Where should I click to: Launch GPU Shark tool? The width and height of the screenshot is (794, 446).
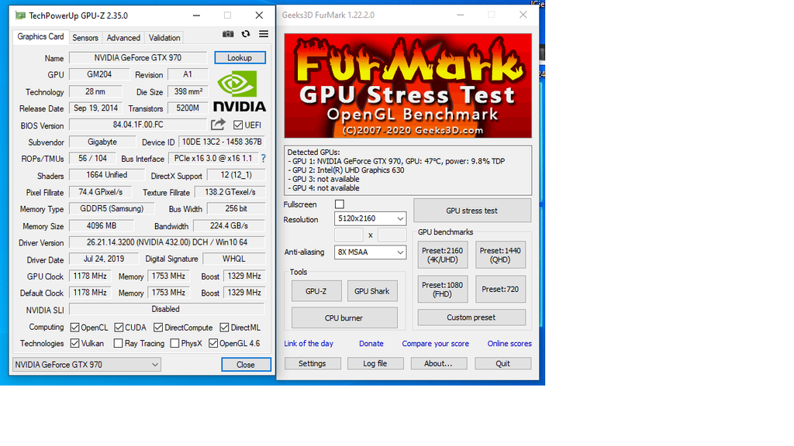pos(372,291)
